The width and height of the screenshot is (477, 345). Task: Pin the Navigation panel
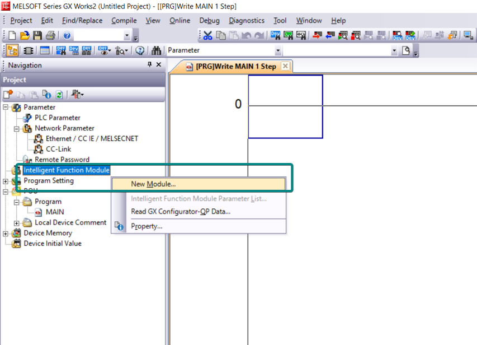[149, 65]
